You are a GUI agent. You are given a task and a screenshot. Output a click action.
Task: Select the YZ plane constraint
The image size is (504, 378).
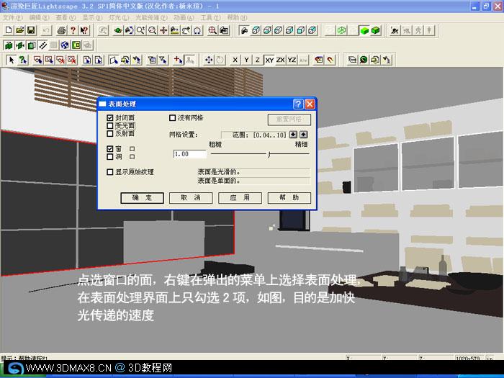pyautogui.click(x=292, y=60)
